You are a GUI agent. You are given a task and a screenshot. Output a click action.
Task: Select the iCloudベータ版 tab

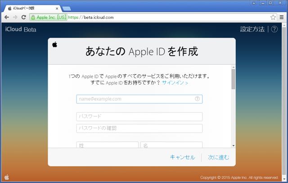pos(32,8)
